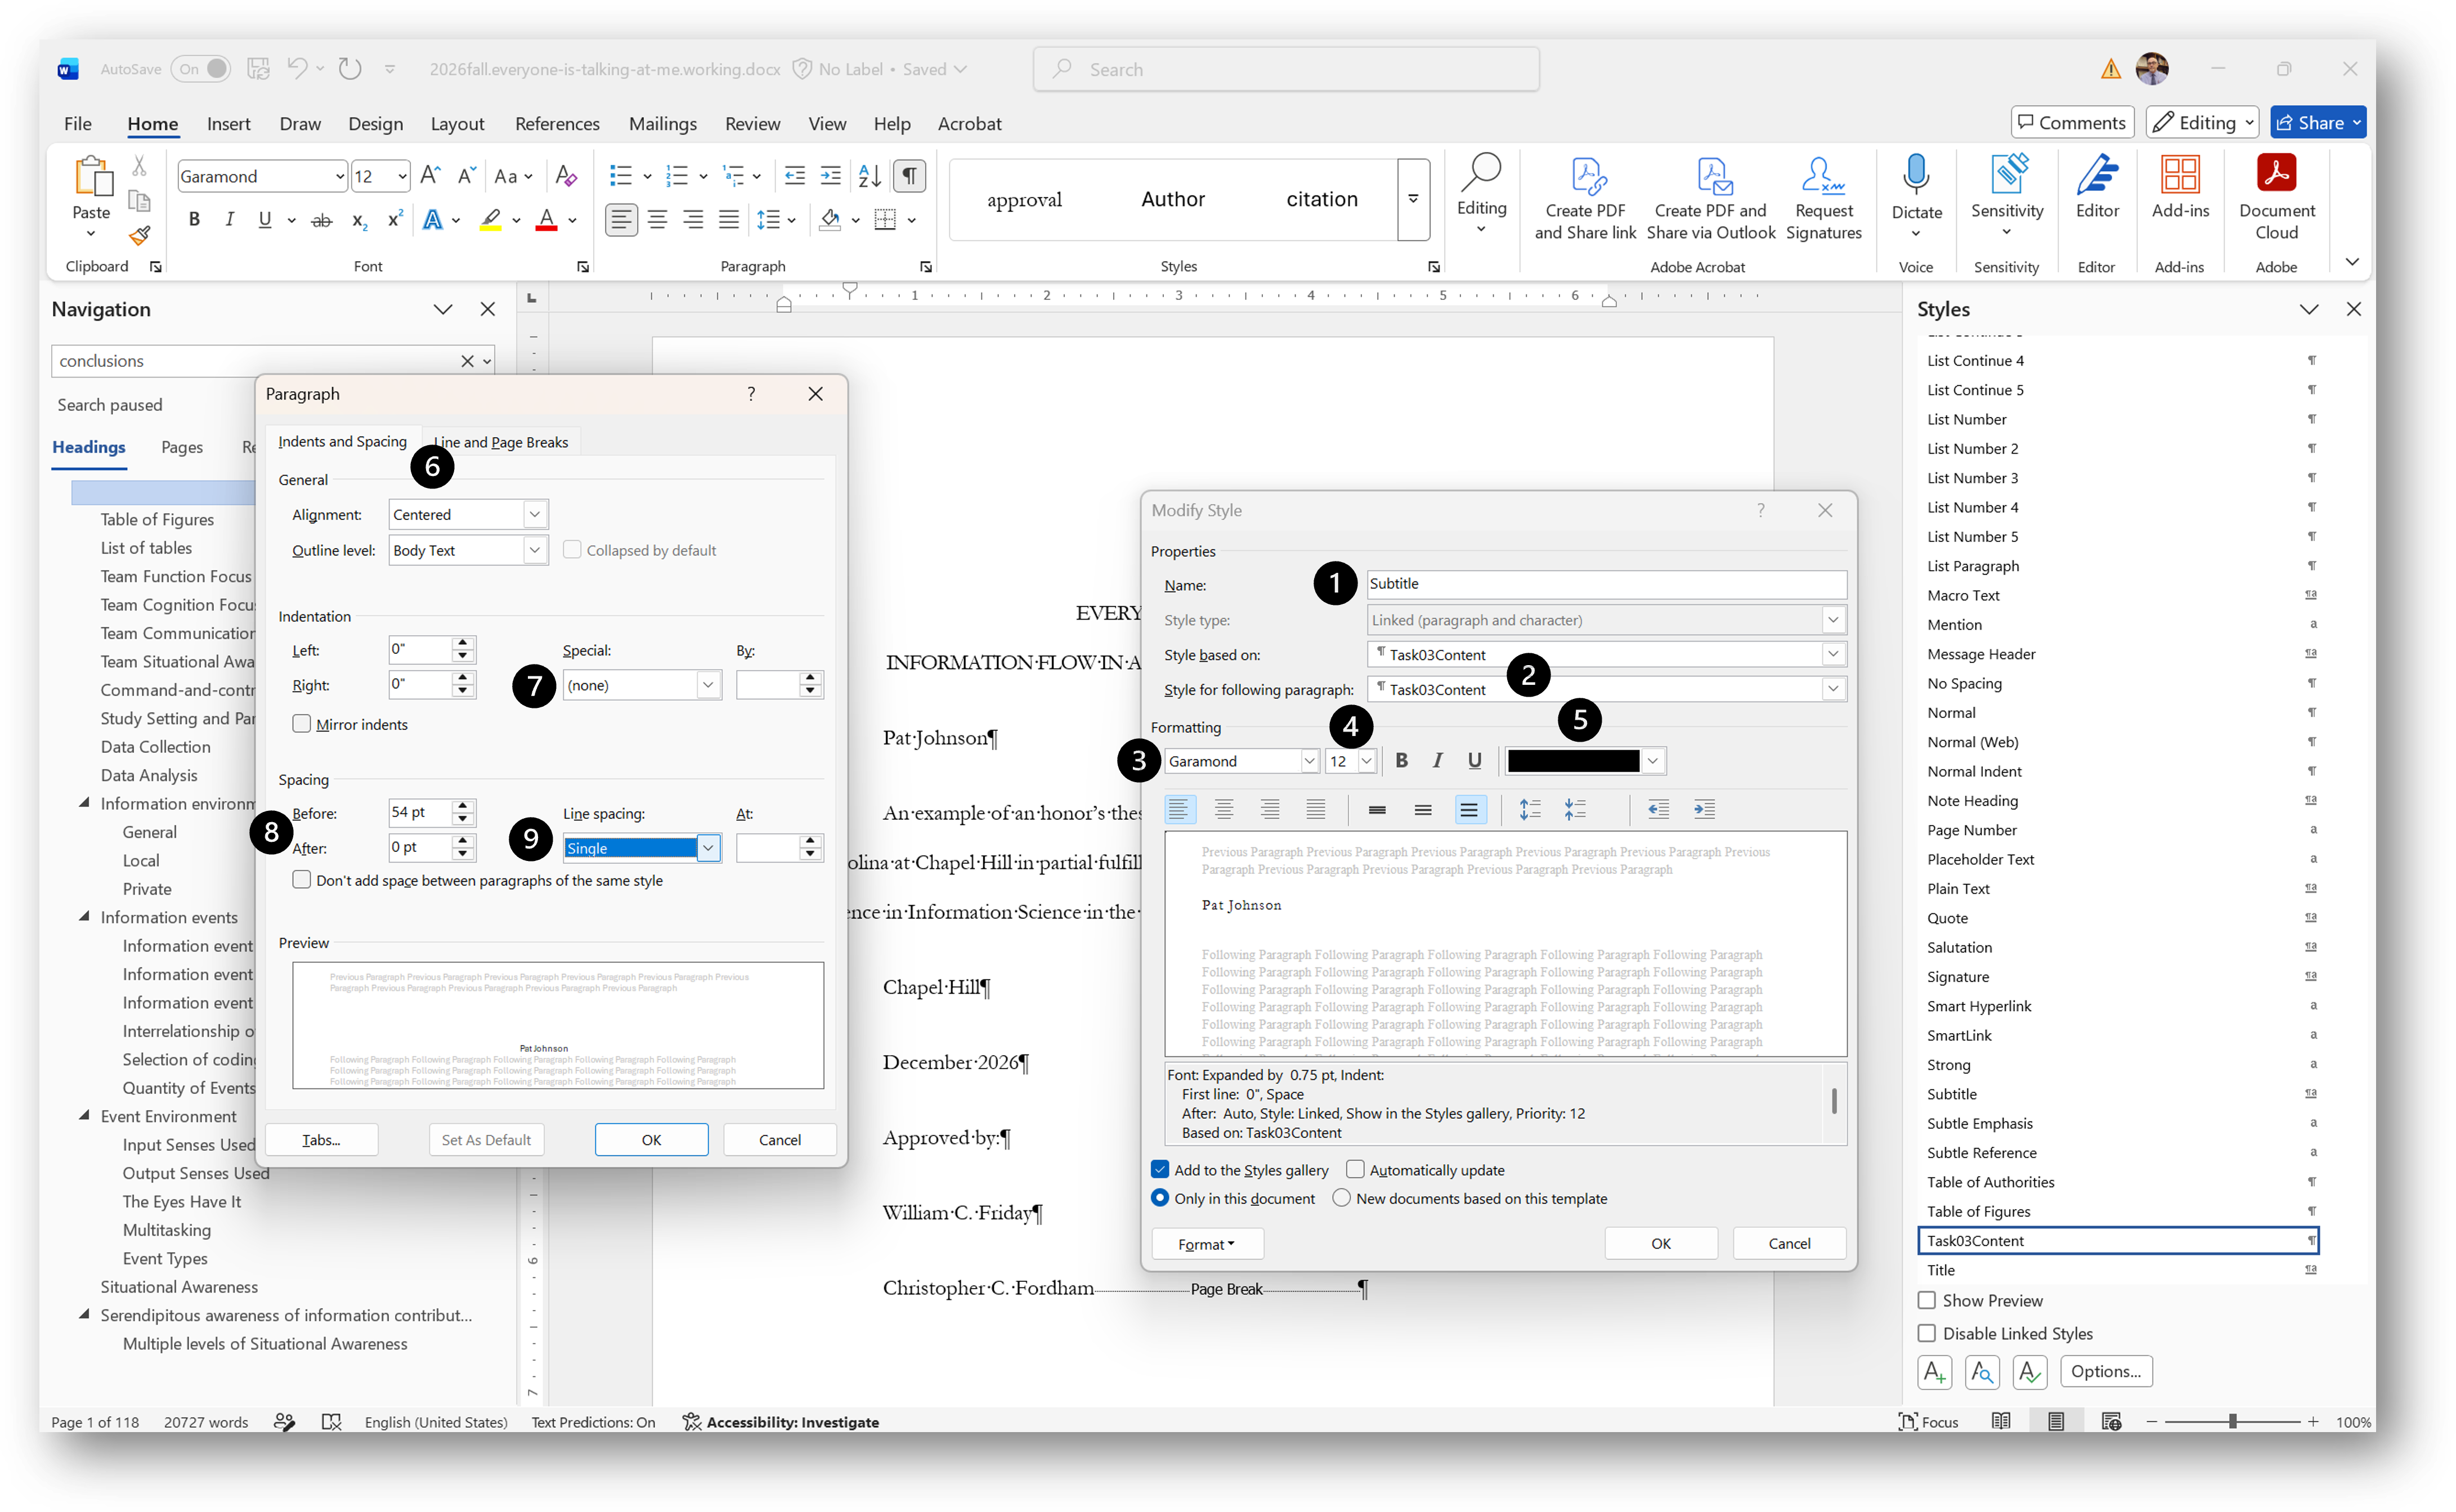Open the font name dropdown in Modify Style
The height and width of the screenshot is (1512, 2456).
pyautogui.click(x=1309, y=761)
